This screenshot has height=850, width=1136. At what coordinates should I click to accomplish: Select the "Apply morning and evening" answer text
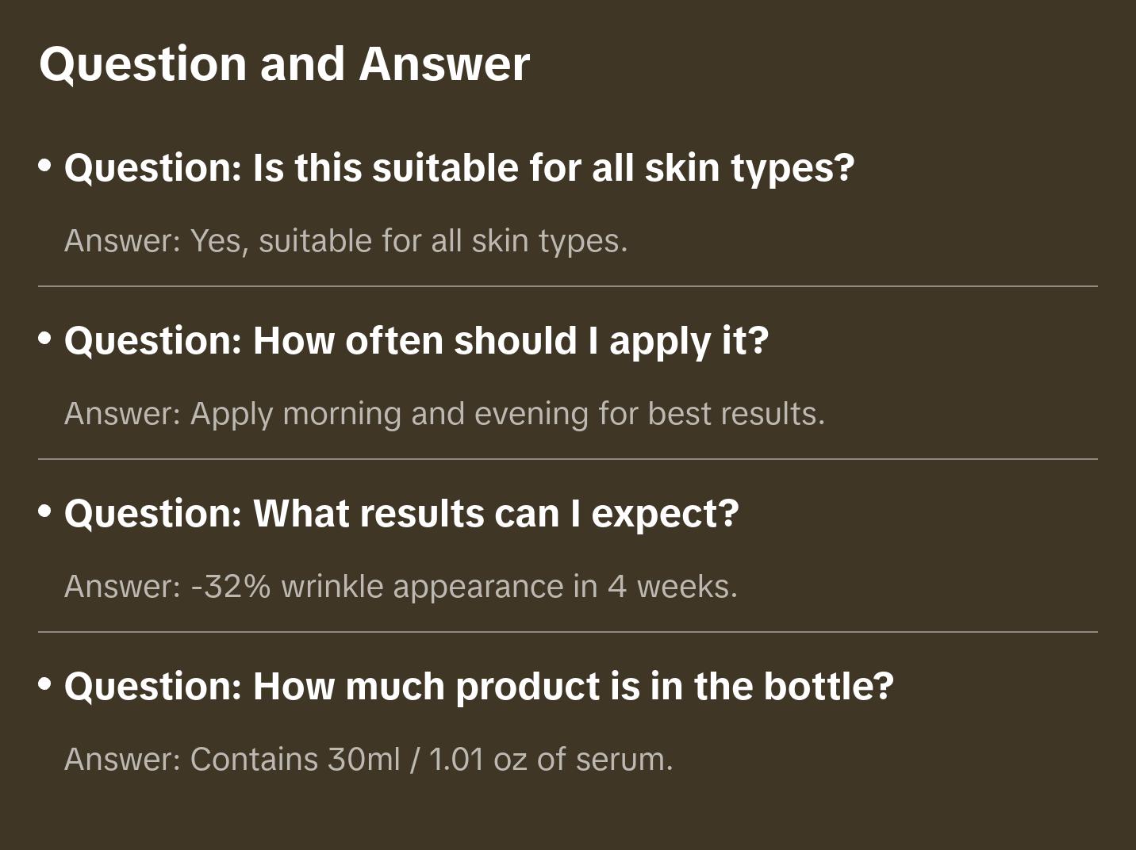(x=444, y=414)
